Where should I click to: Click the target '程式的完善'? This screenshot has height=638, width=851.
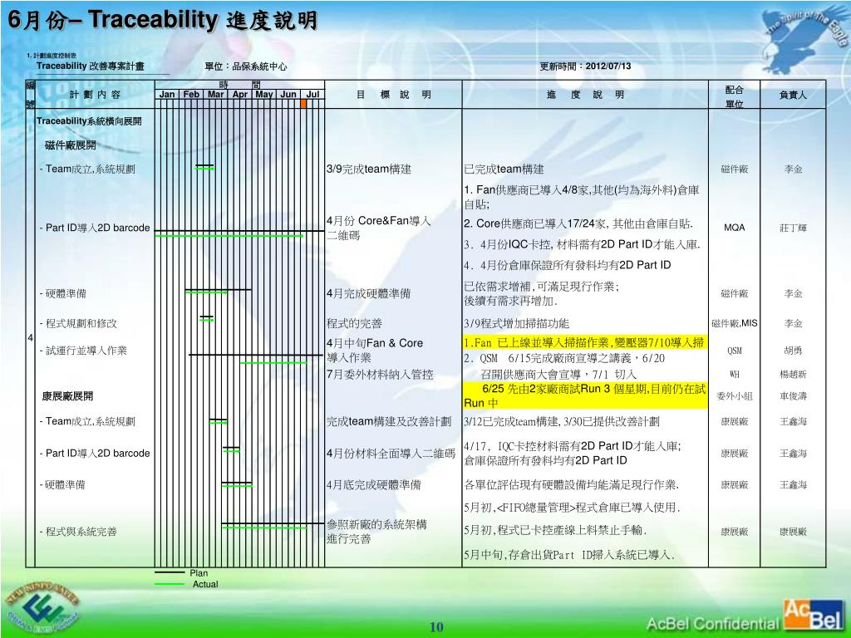coord(354,323)
